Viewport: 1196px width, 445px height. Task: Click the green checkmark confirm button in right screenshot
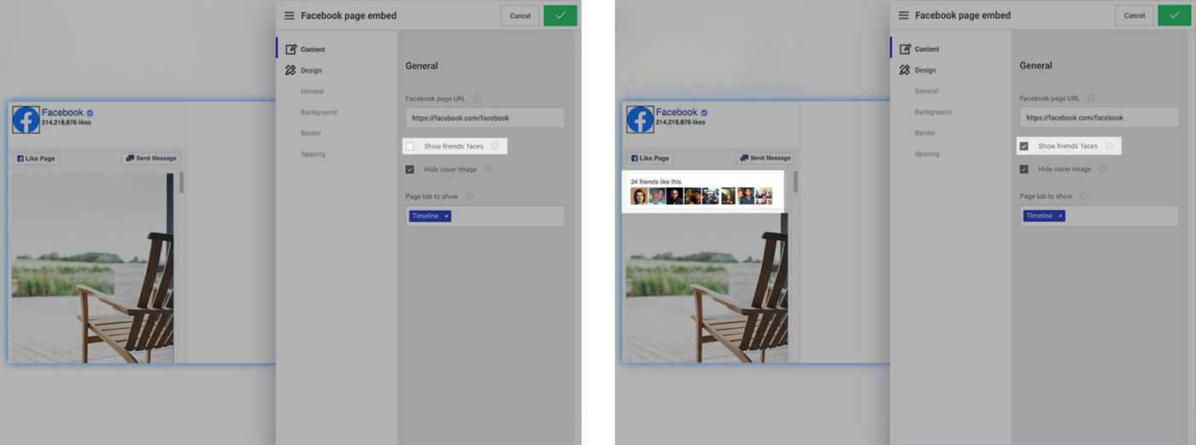(1174, 15)
